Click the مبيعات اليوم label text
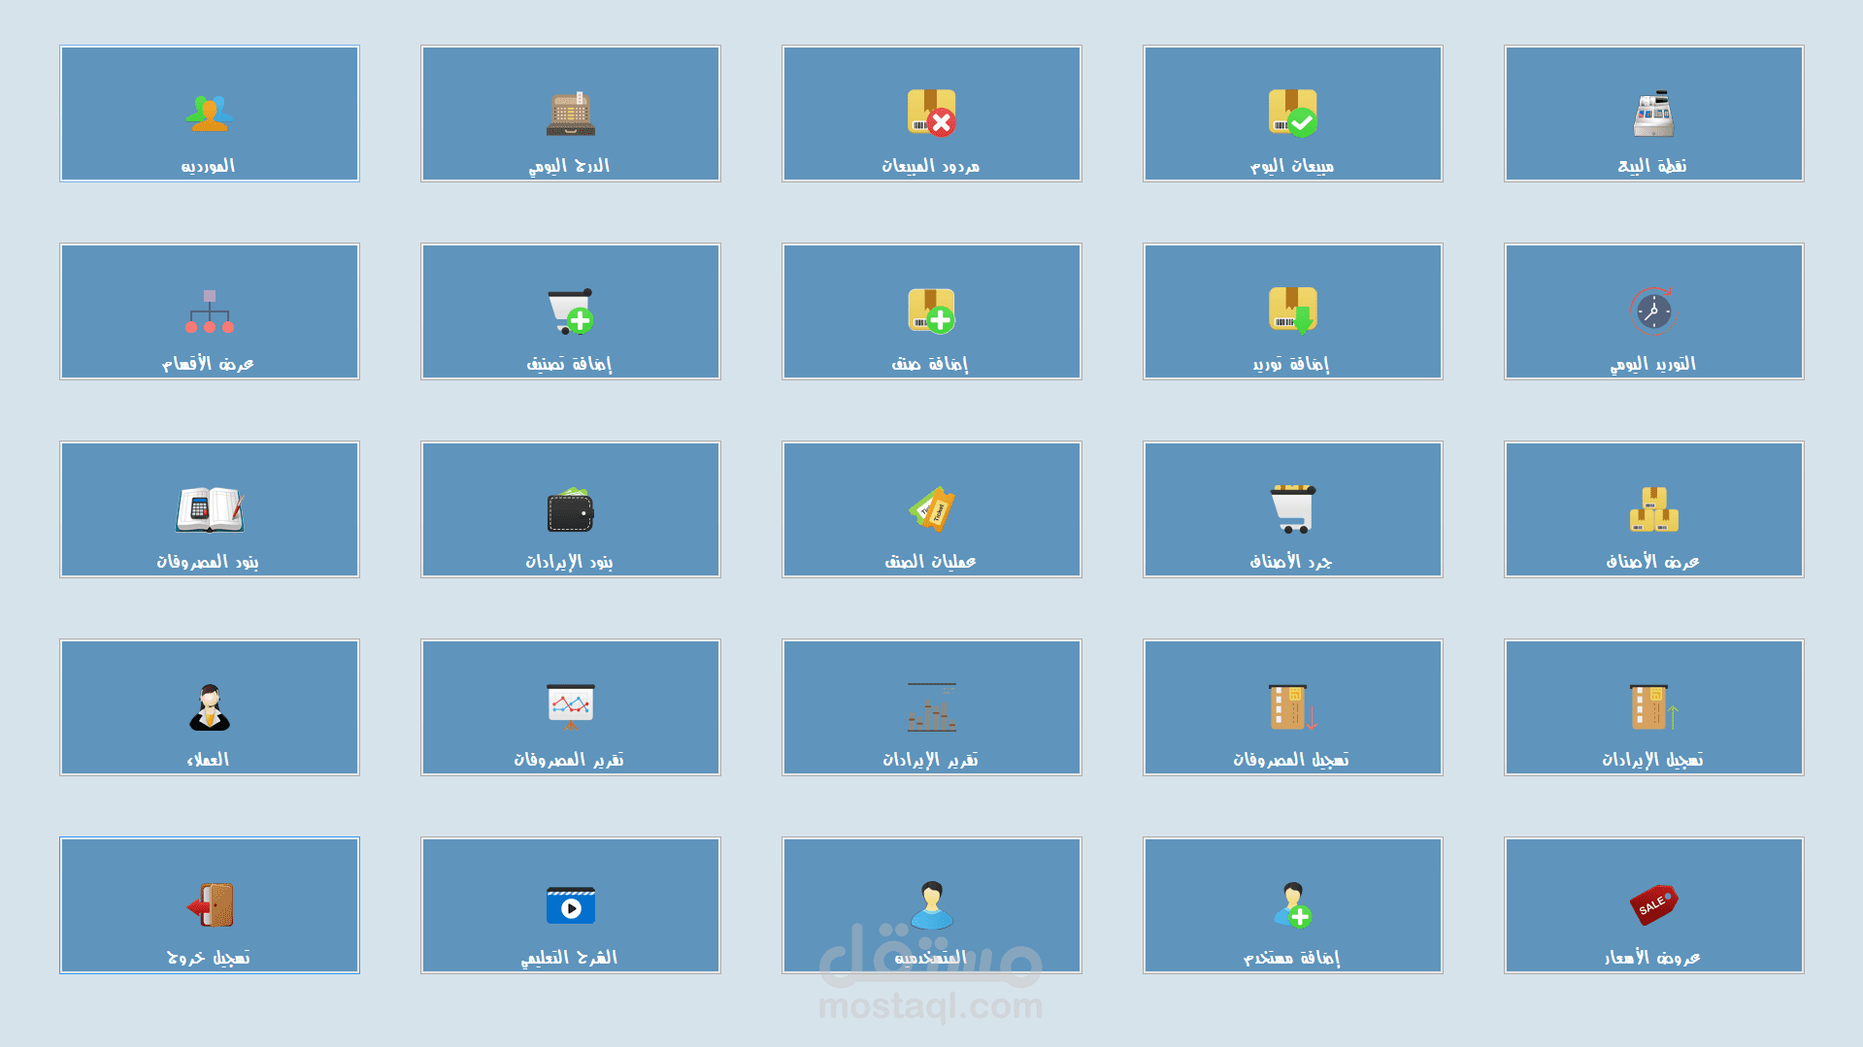This screenshot has height=1047, width=1863. pyautogui.click(x=1291, y=166)
